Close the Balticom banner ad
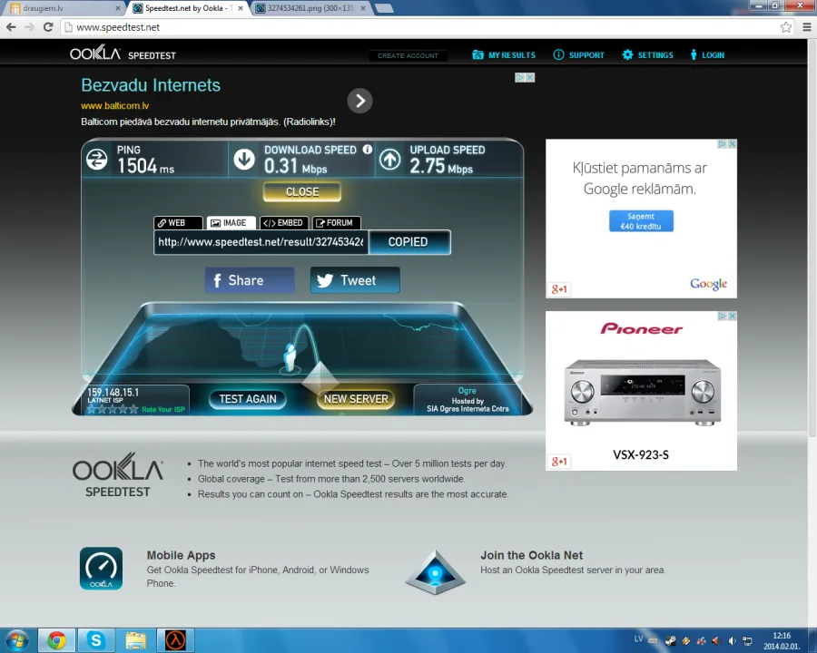Screen dimensions: 817x653 (x=530, y=78)
